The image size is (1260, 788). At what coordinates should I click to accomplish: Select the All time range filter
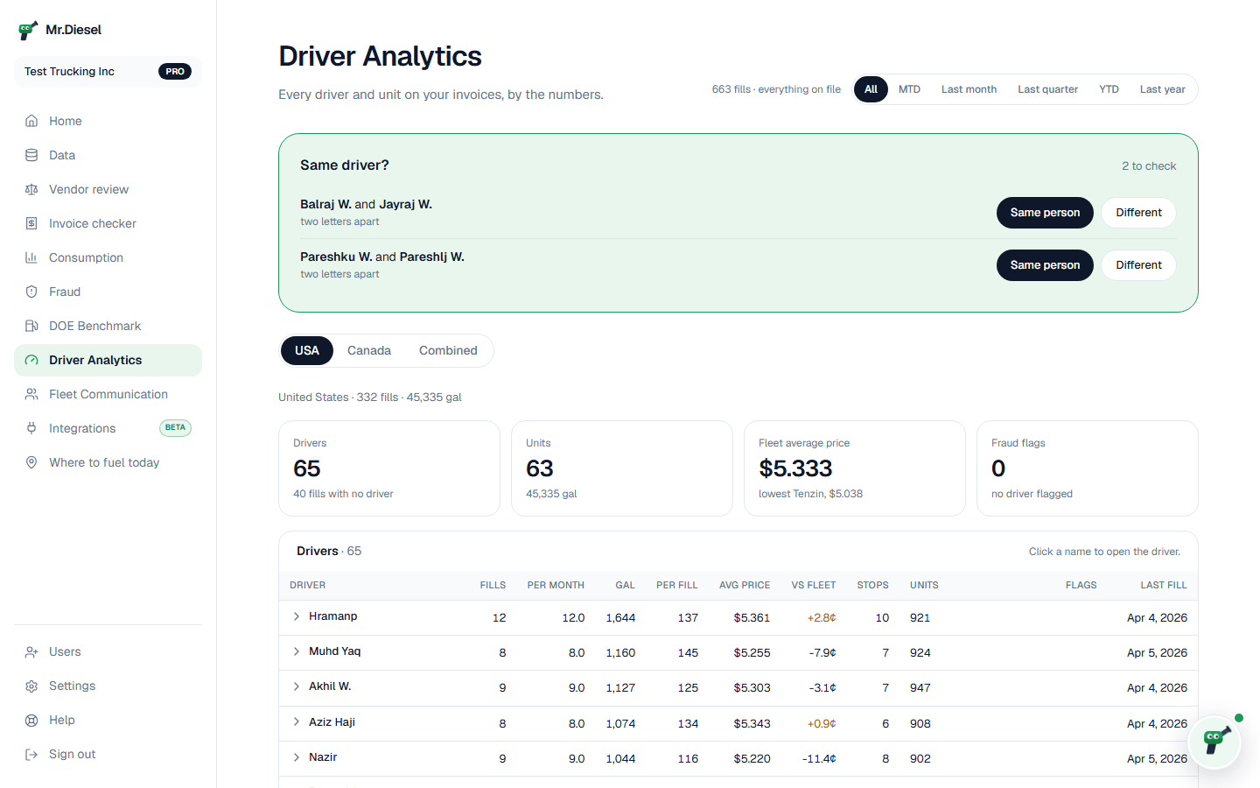click(x=871, y=89)
